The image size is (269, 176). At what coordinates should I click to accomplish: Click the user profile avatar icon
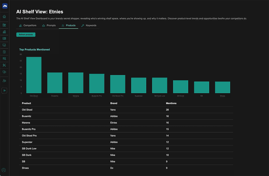[x=4, y=170]
